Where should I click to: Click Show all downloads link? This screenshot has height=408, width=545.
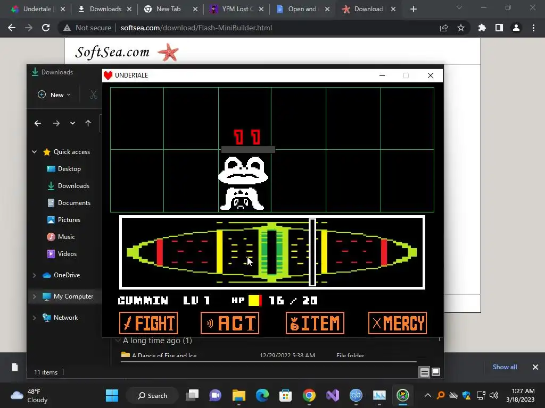coord(505,367)
